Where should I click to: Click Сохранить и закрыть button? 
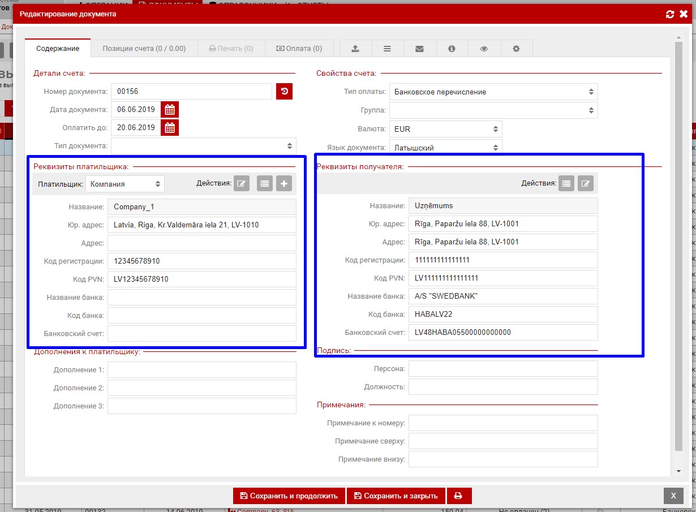click(x=396, y=496)
